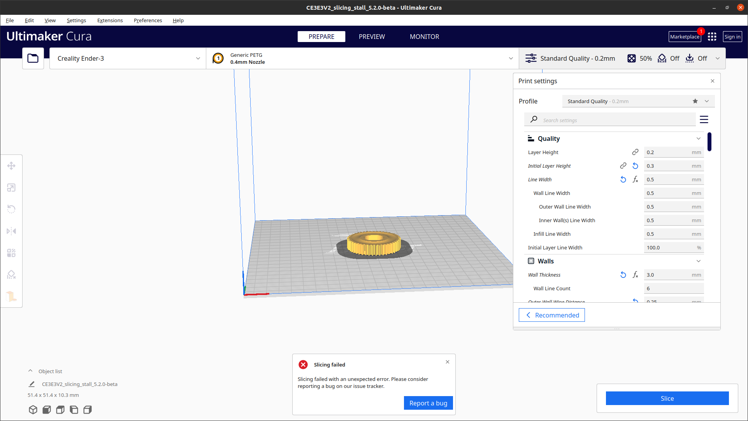The image size is (748, 421).
Task: Open the Extensions menu
Action: (x=110, y=20)
